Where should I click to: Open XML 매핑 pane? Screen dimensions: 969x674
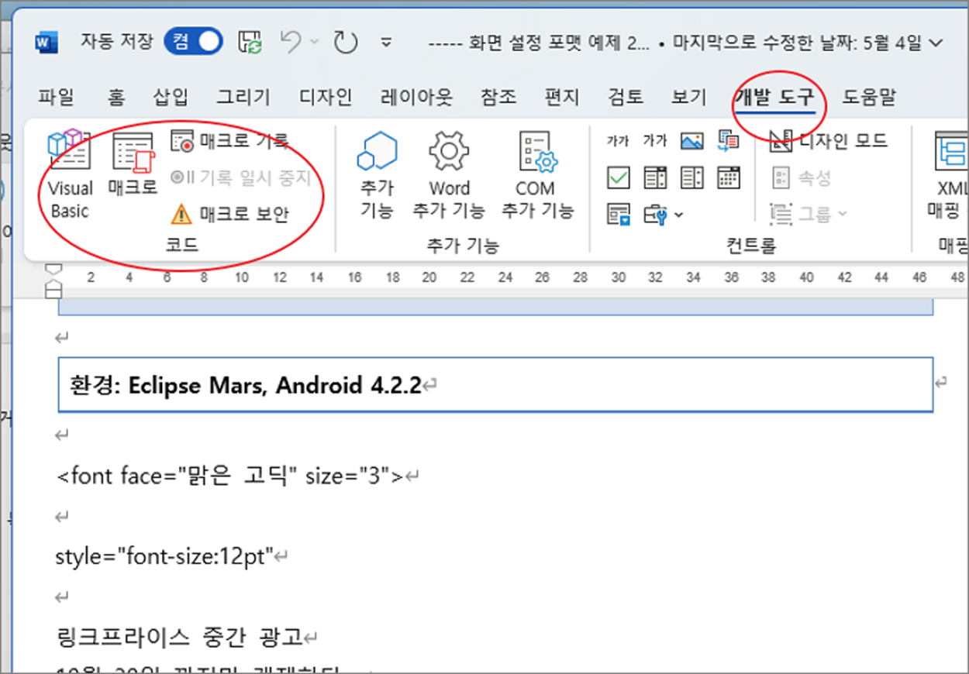pos(947,174)
